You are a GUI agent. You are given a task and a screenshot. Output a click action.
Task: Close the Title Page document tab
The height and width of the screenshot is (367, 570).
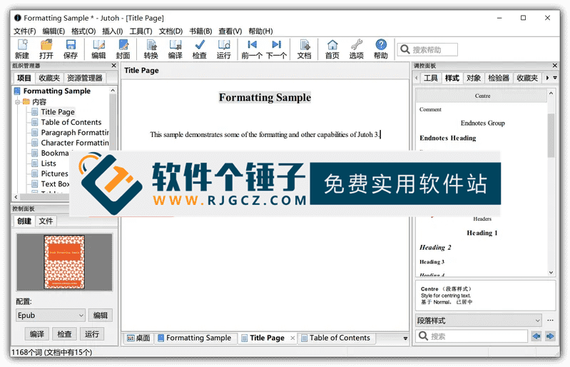pos(292,338)
